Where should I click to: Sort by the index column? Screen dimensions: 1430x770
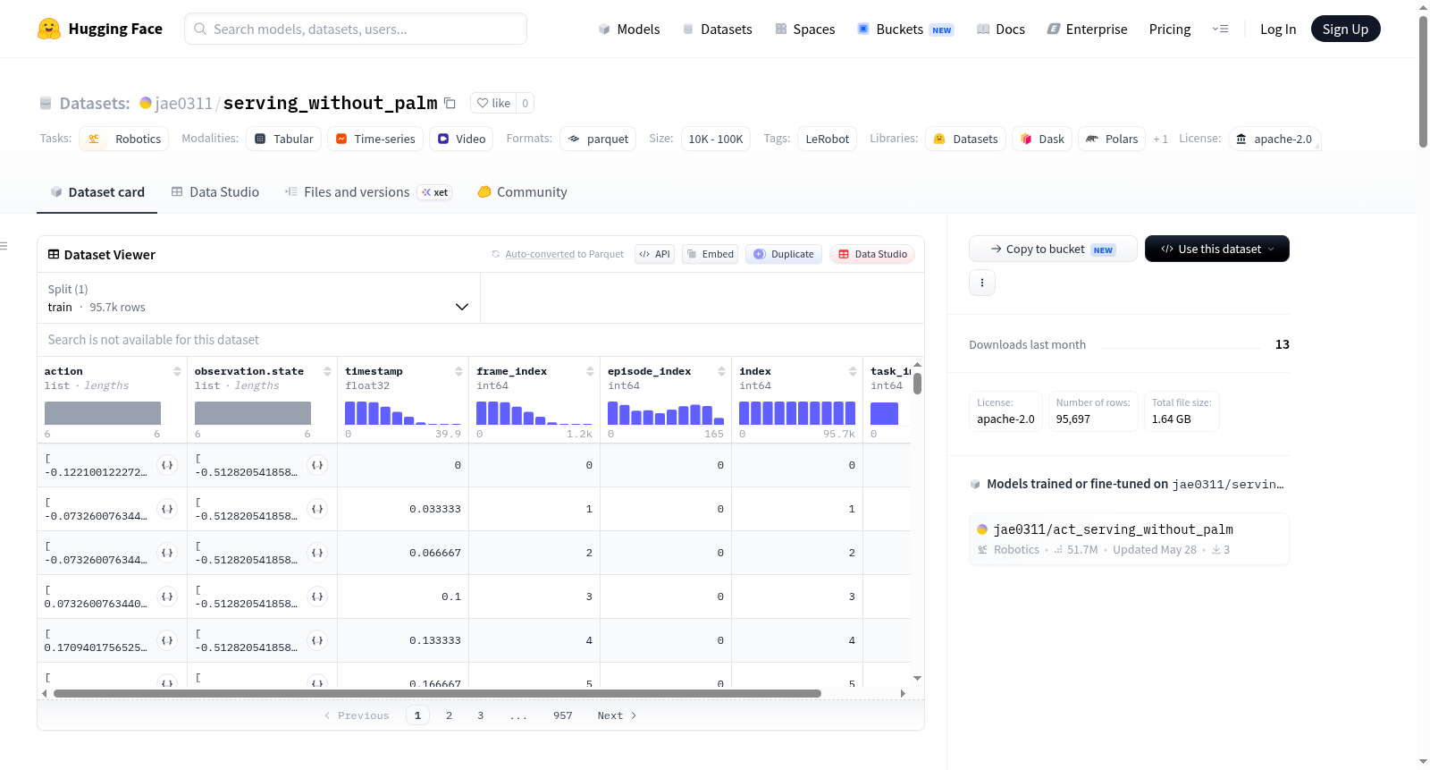tap(853, 371)
